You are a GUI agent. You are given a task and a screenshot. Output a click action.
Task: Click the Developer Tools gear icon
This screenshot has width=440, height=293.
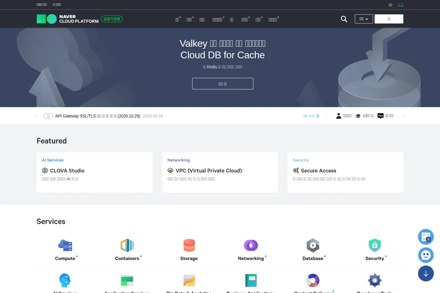374,280
